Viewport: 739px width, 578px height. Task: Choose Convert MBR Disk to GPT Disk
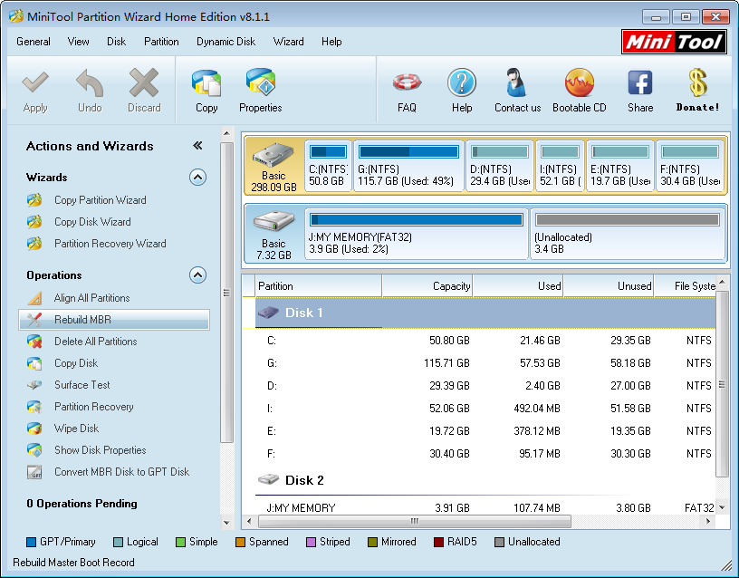tap(121, 471)
